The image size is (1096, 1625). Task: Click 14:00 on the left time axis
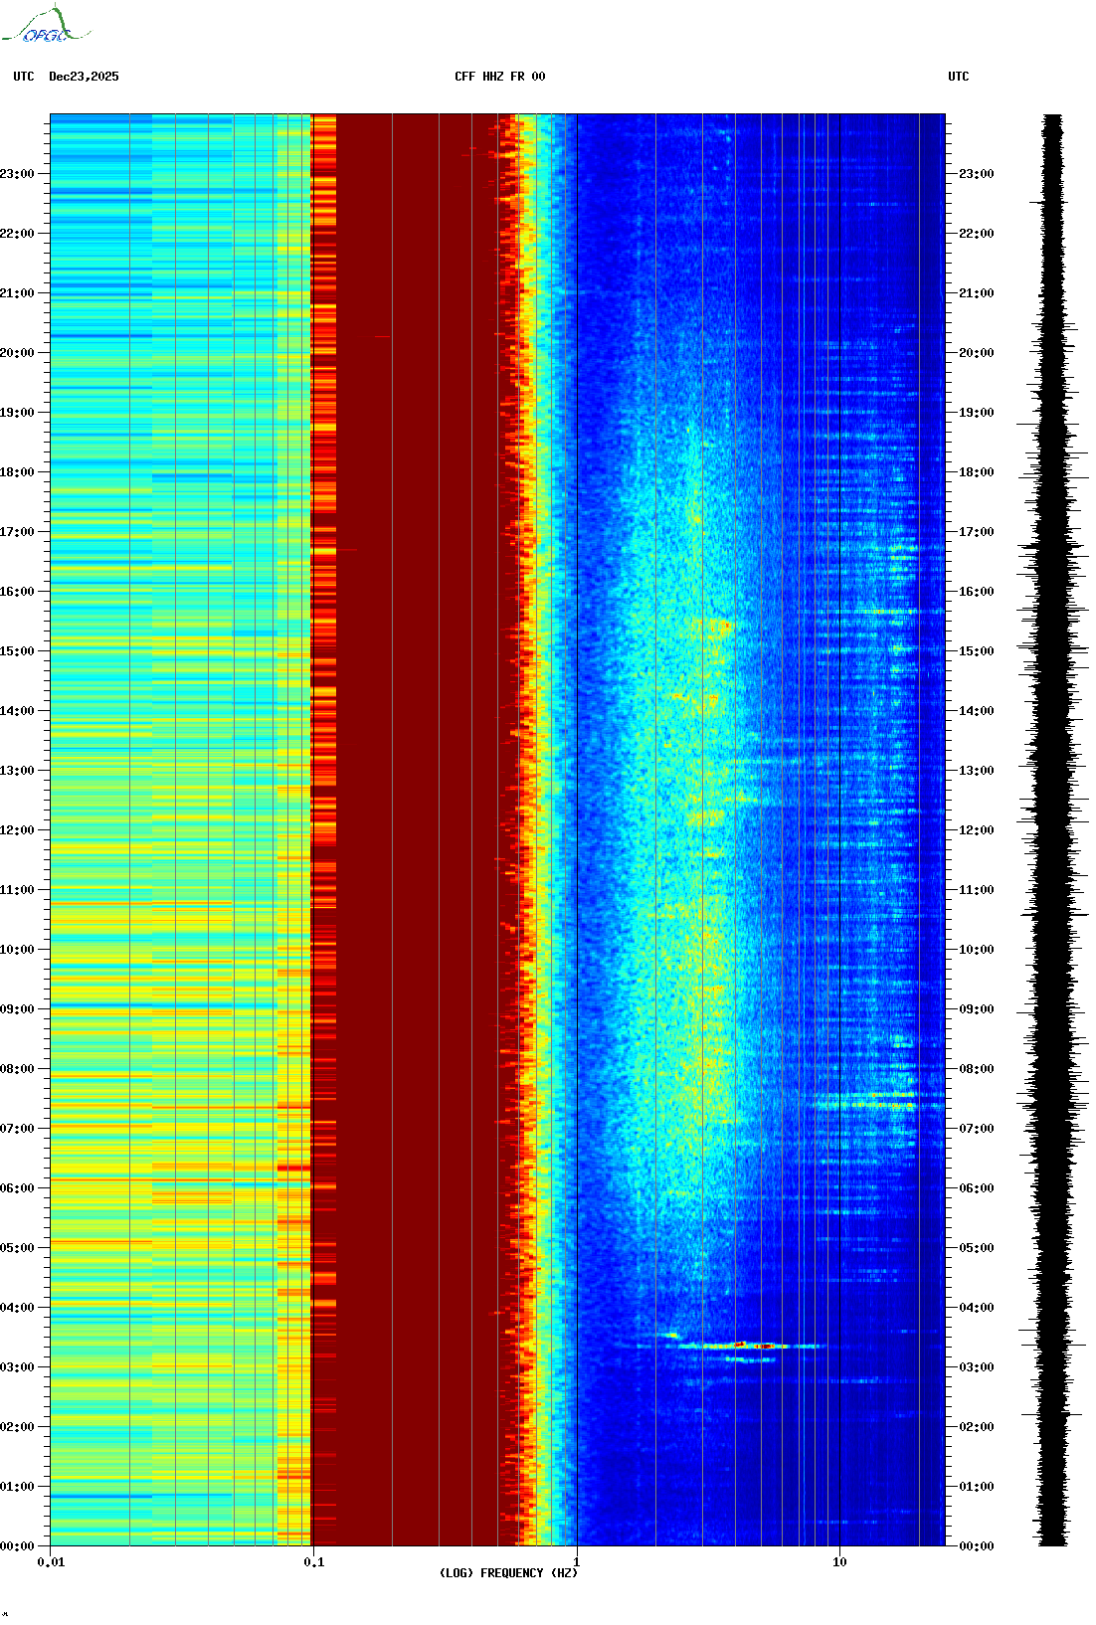(x=17, y=711)
